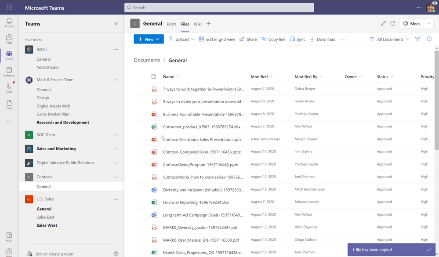439x257 pixels.
Task: Open the details pane info icon
Action: coord(429,39)
